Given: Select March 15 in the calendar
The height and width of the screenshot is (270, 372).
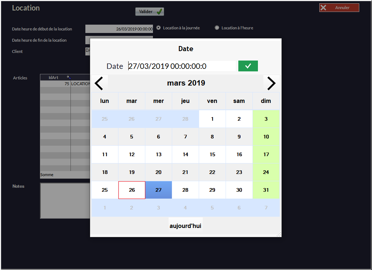Looking at the screenshot, I should (212, 154).
